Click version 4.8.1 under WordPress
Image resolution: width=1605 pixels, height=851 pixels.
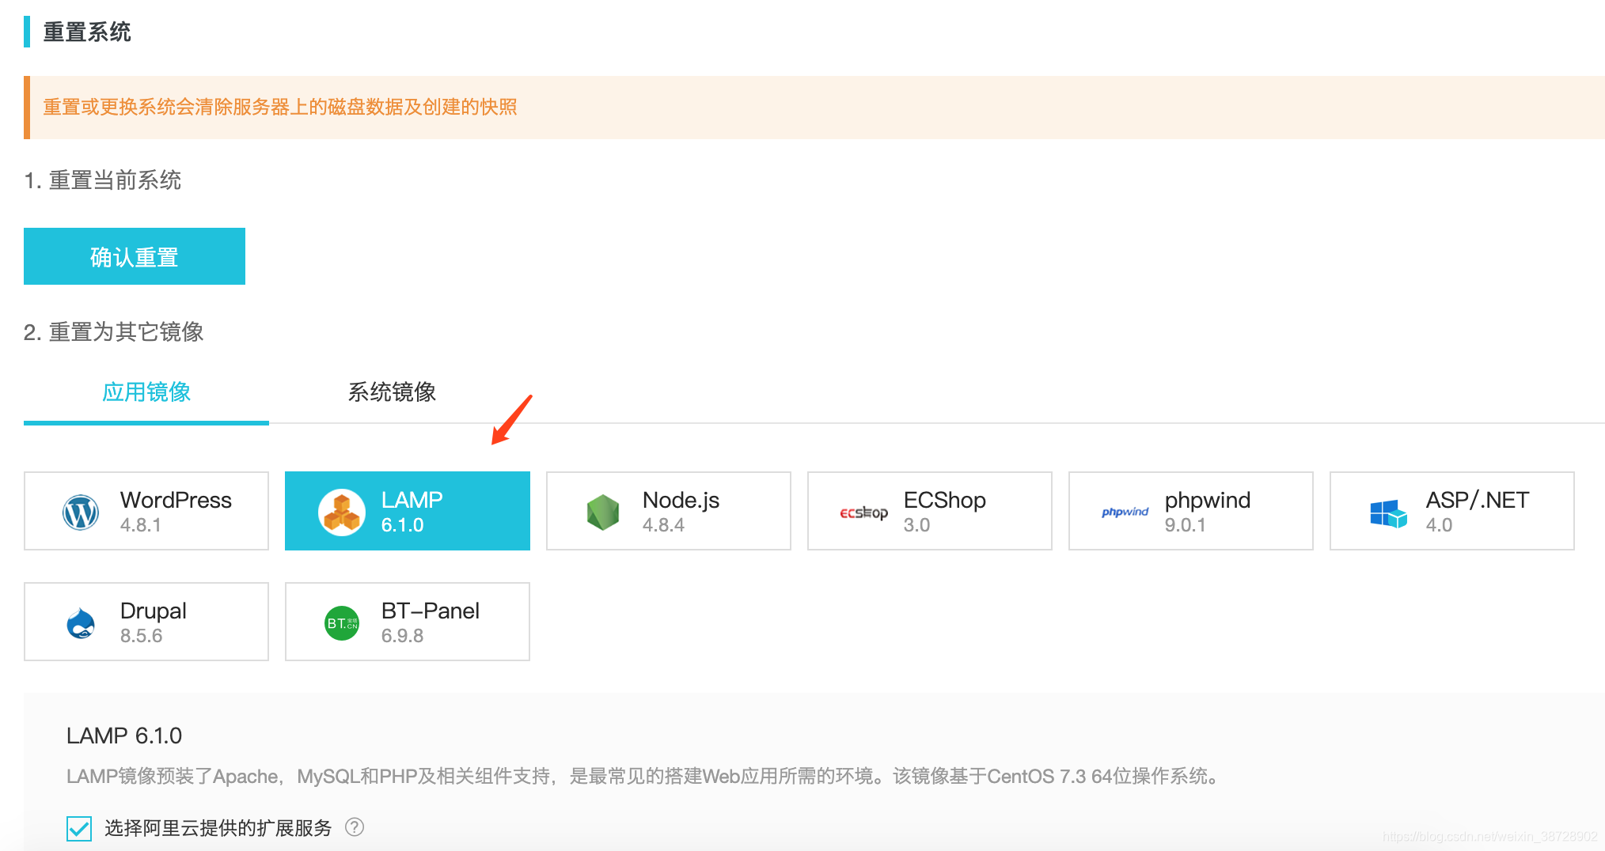(x=140, y=525)
